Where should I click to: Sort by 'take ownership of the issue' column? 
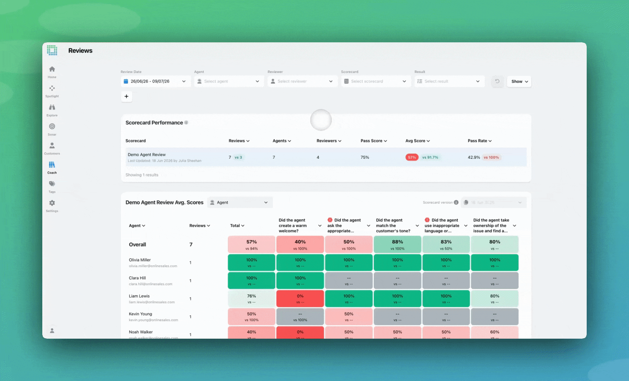point(495,225)
